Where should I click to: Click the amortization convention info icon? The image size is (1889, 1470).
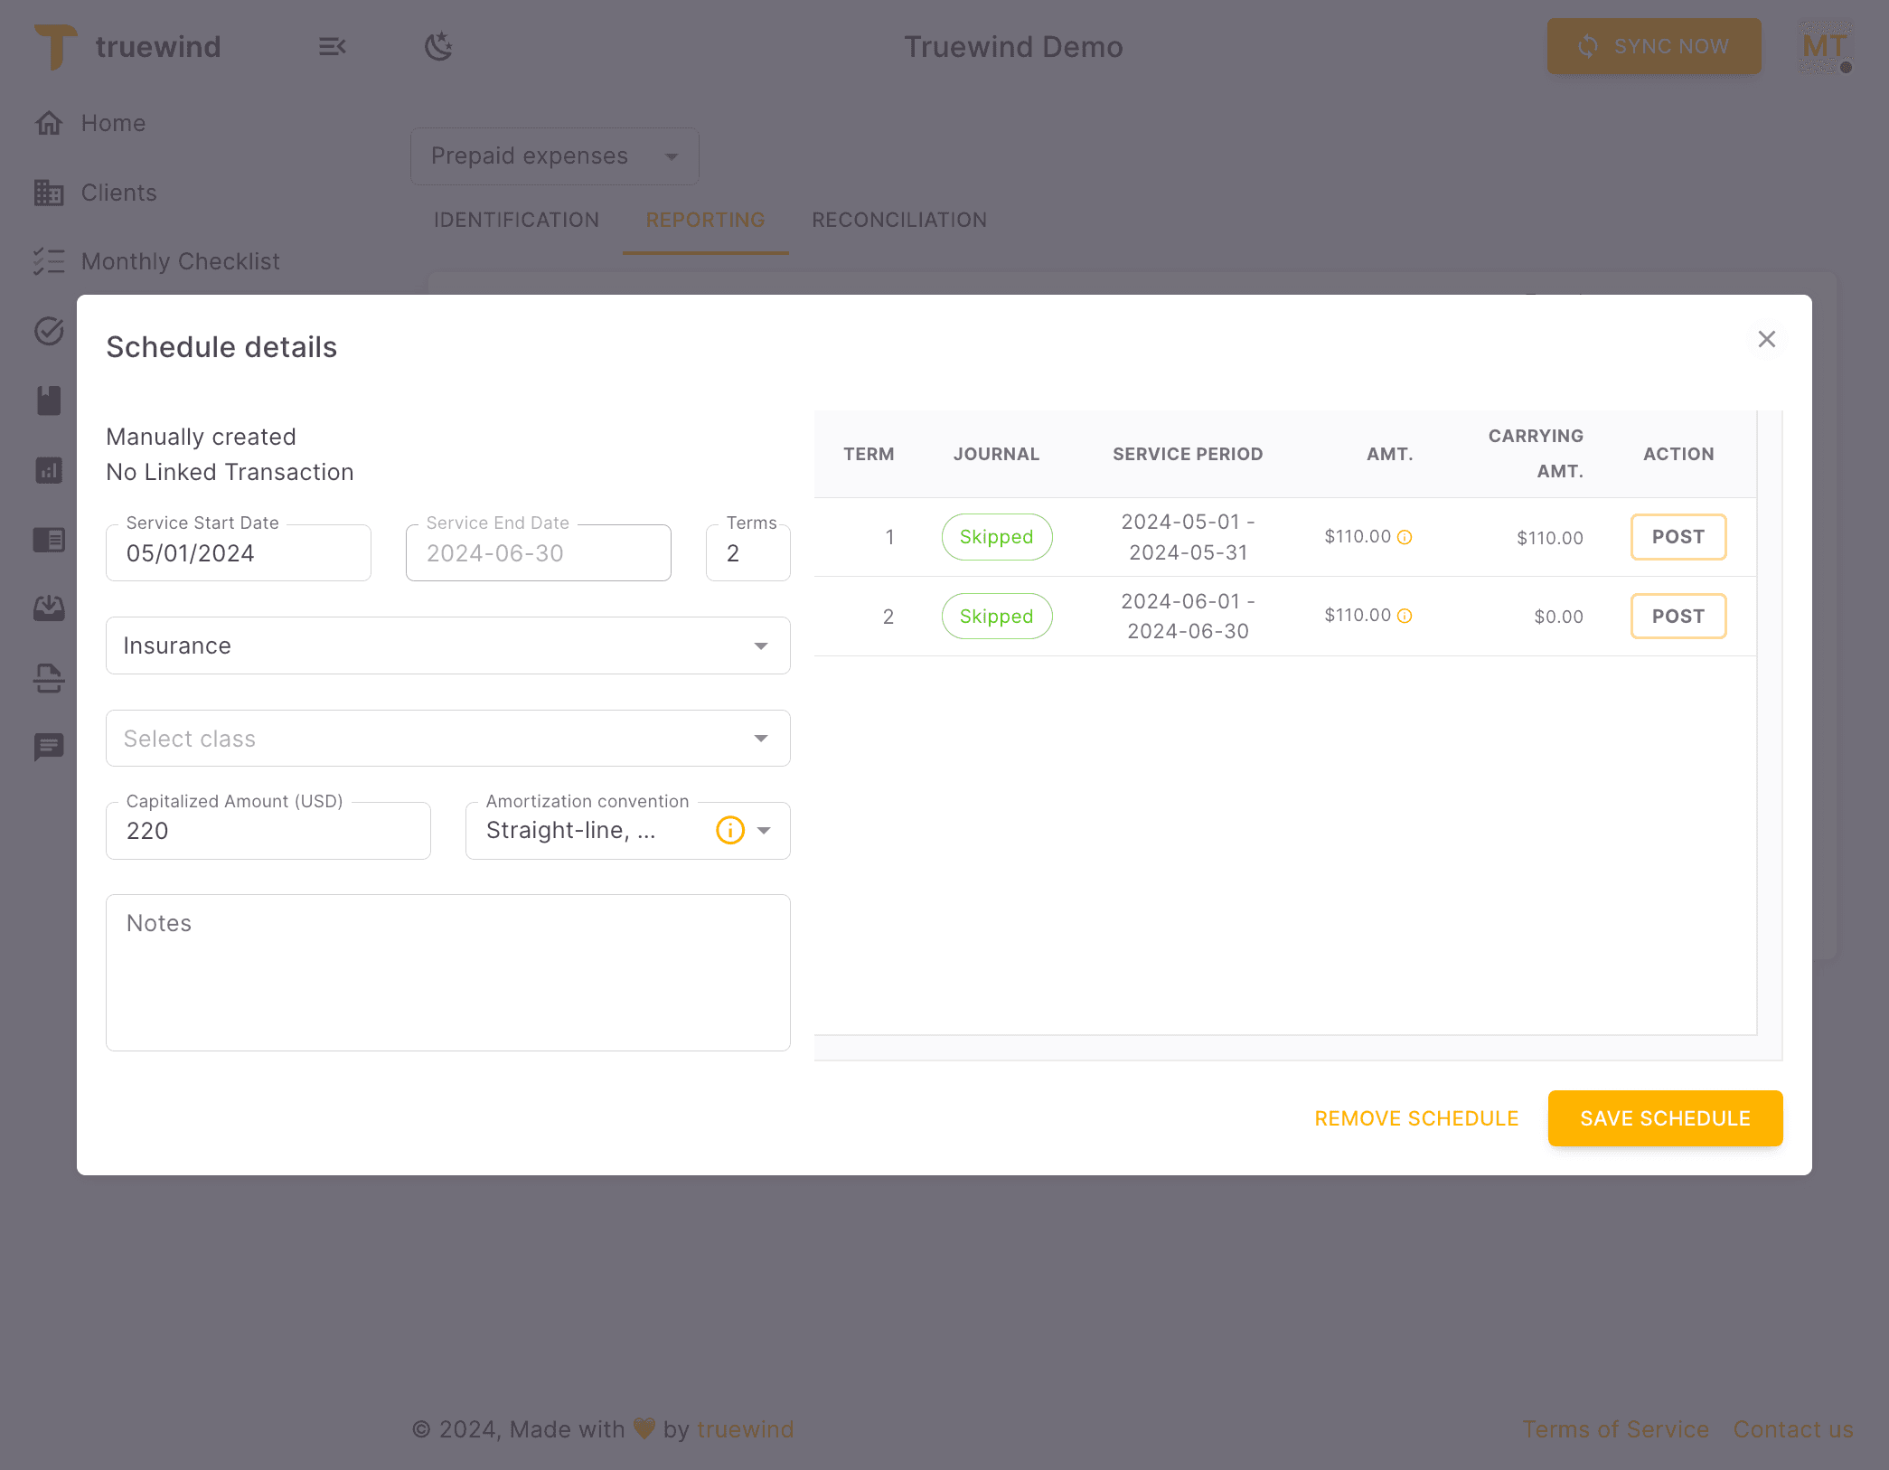click(729, 830)
